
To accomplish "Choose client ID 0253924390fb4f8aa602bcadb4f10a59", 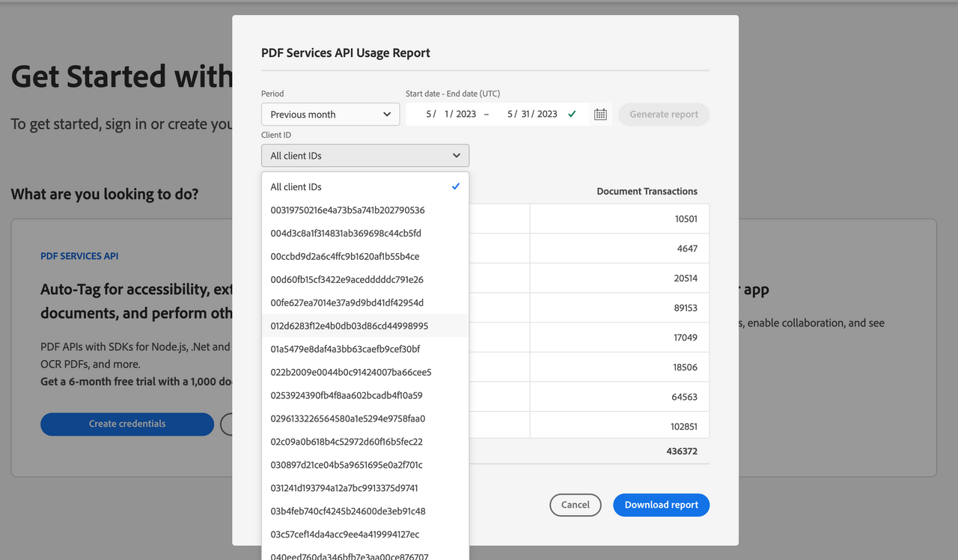I will (365, 396).
